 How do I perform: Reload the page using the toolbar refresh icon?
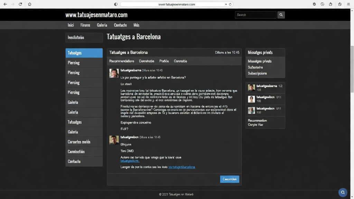[20, 4]
